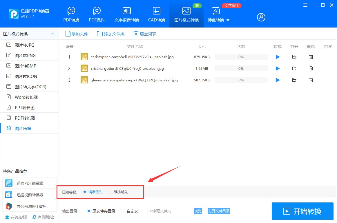Click the 开始转换 button

click(302, 211)
